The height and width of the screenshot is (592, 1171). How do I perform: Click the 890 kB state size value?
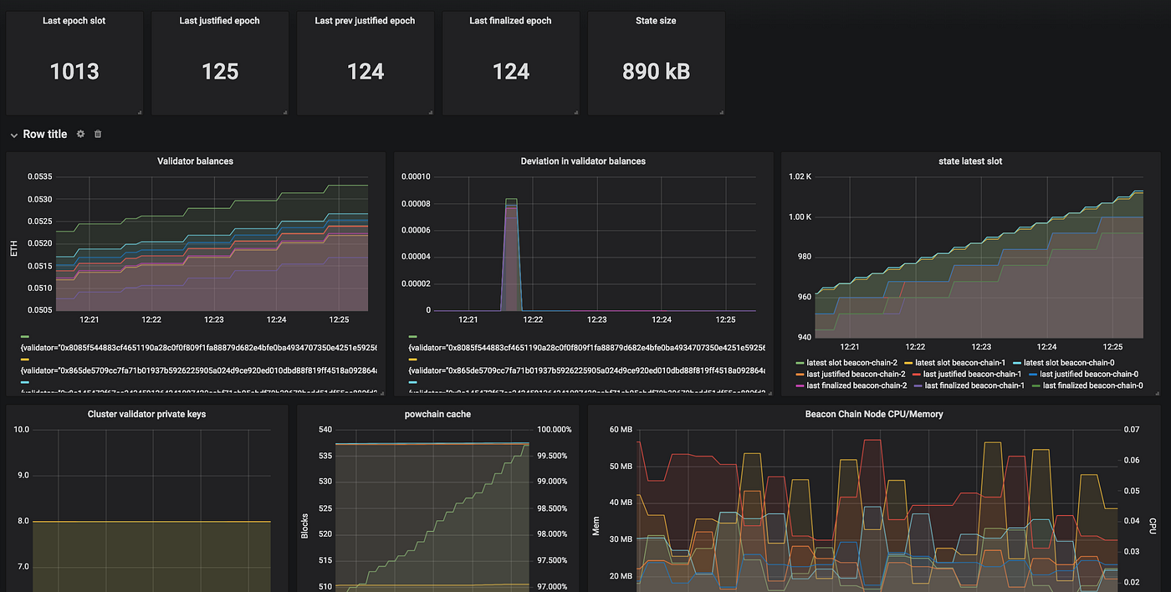coord(656,72)
